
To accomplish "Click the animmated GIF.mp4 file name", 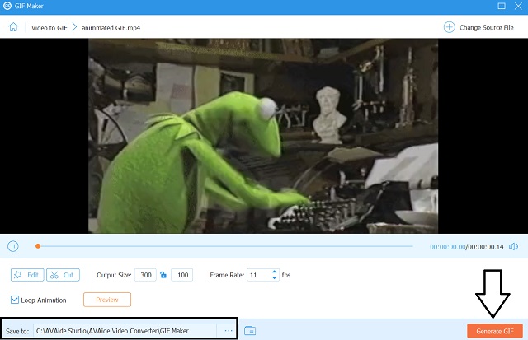I will [111, 28].
